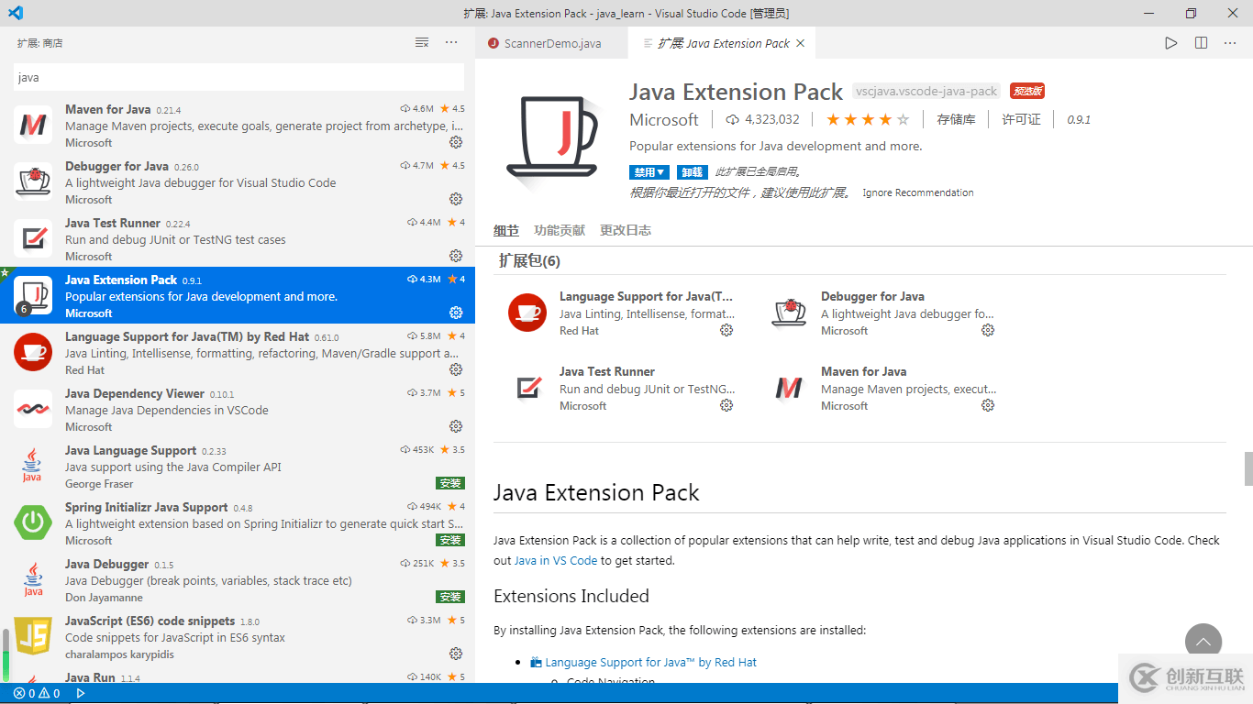
Task: Click the gear under Java Test Runner in the pack
Action: point(726,405)
